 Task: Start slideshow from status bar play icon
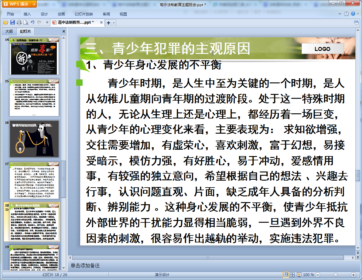pos(299,275)
